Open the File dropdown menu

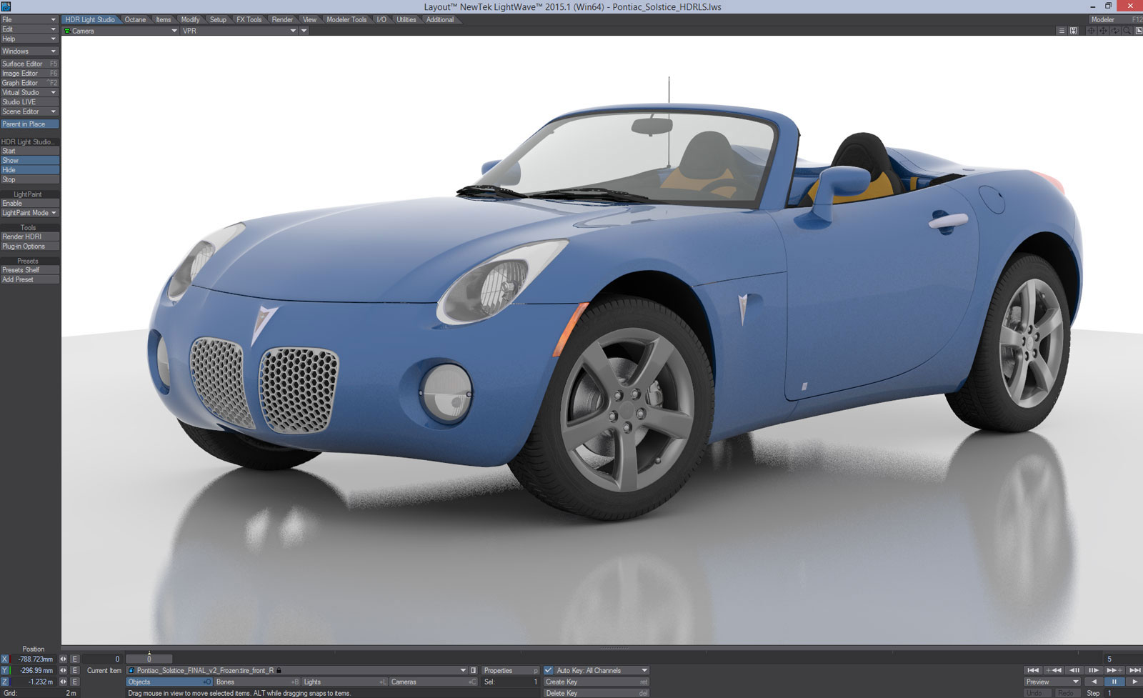[x=29, y=19]
